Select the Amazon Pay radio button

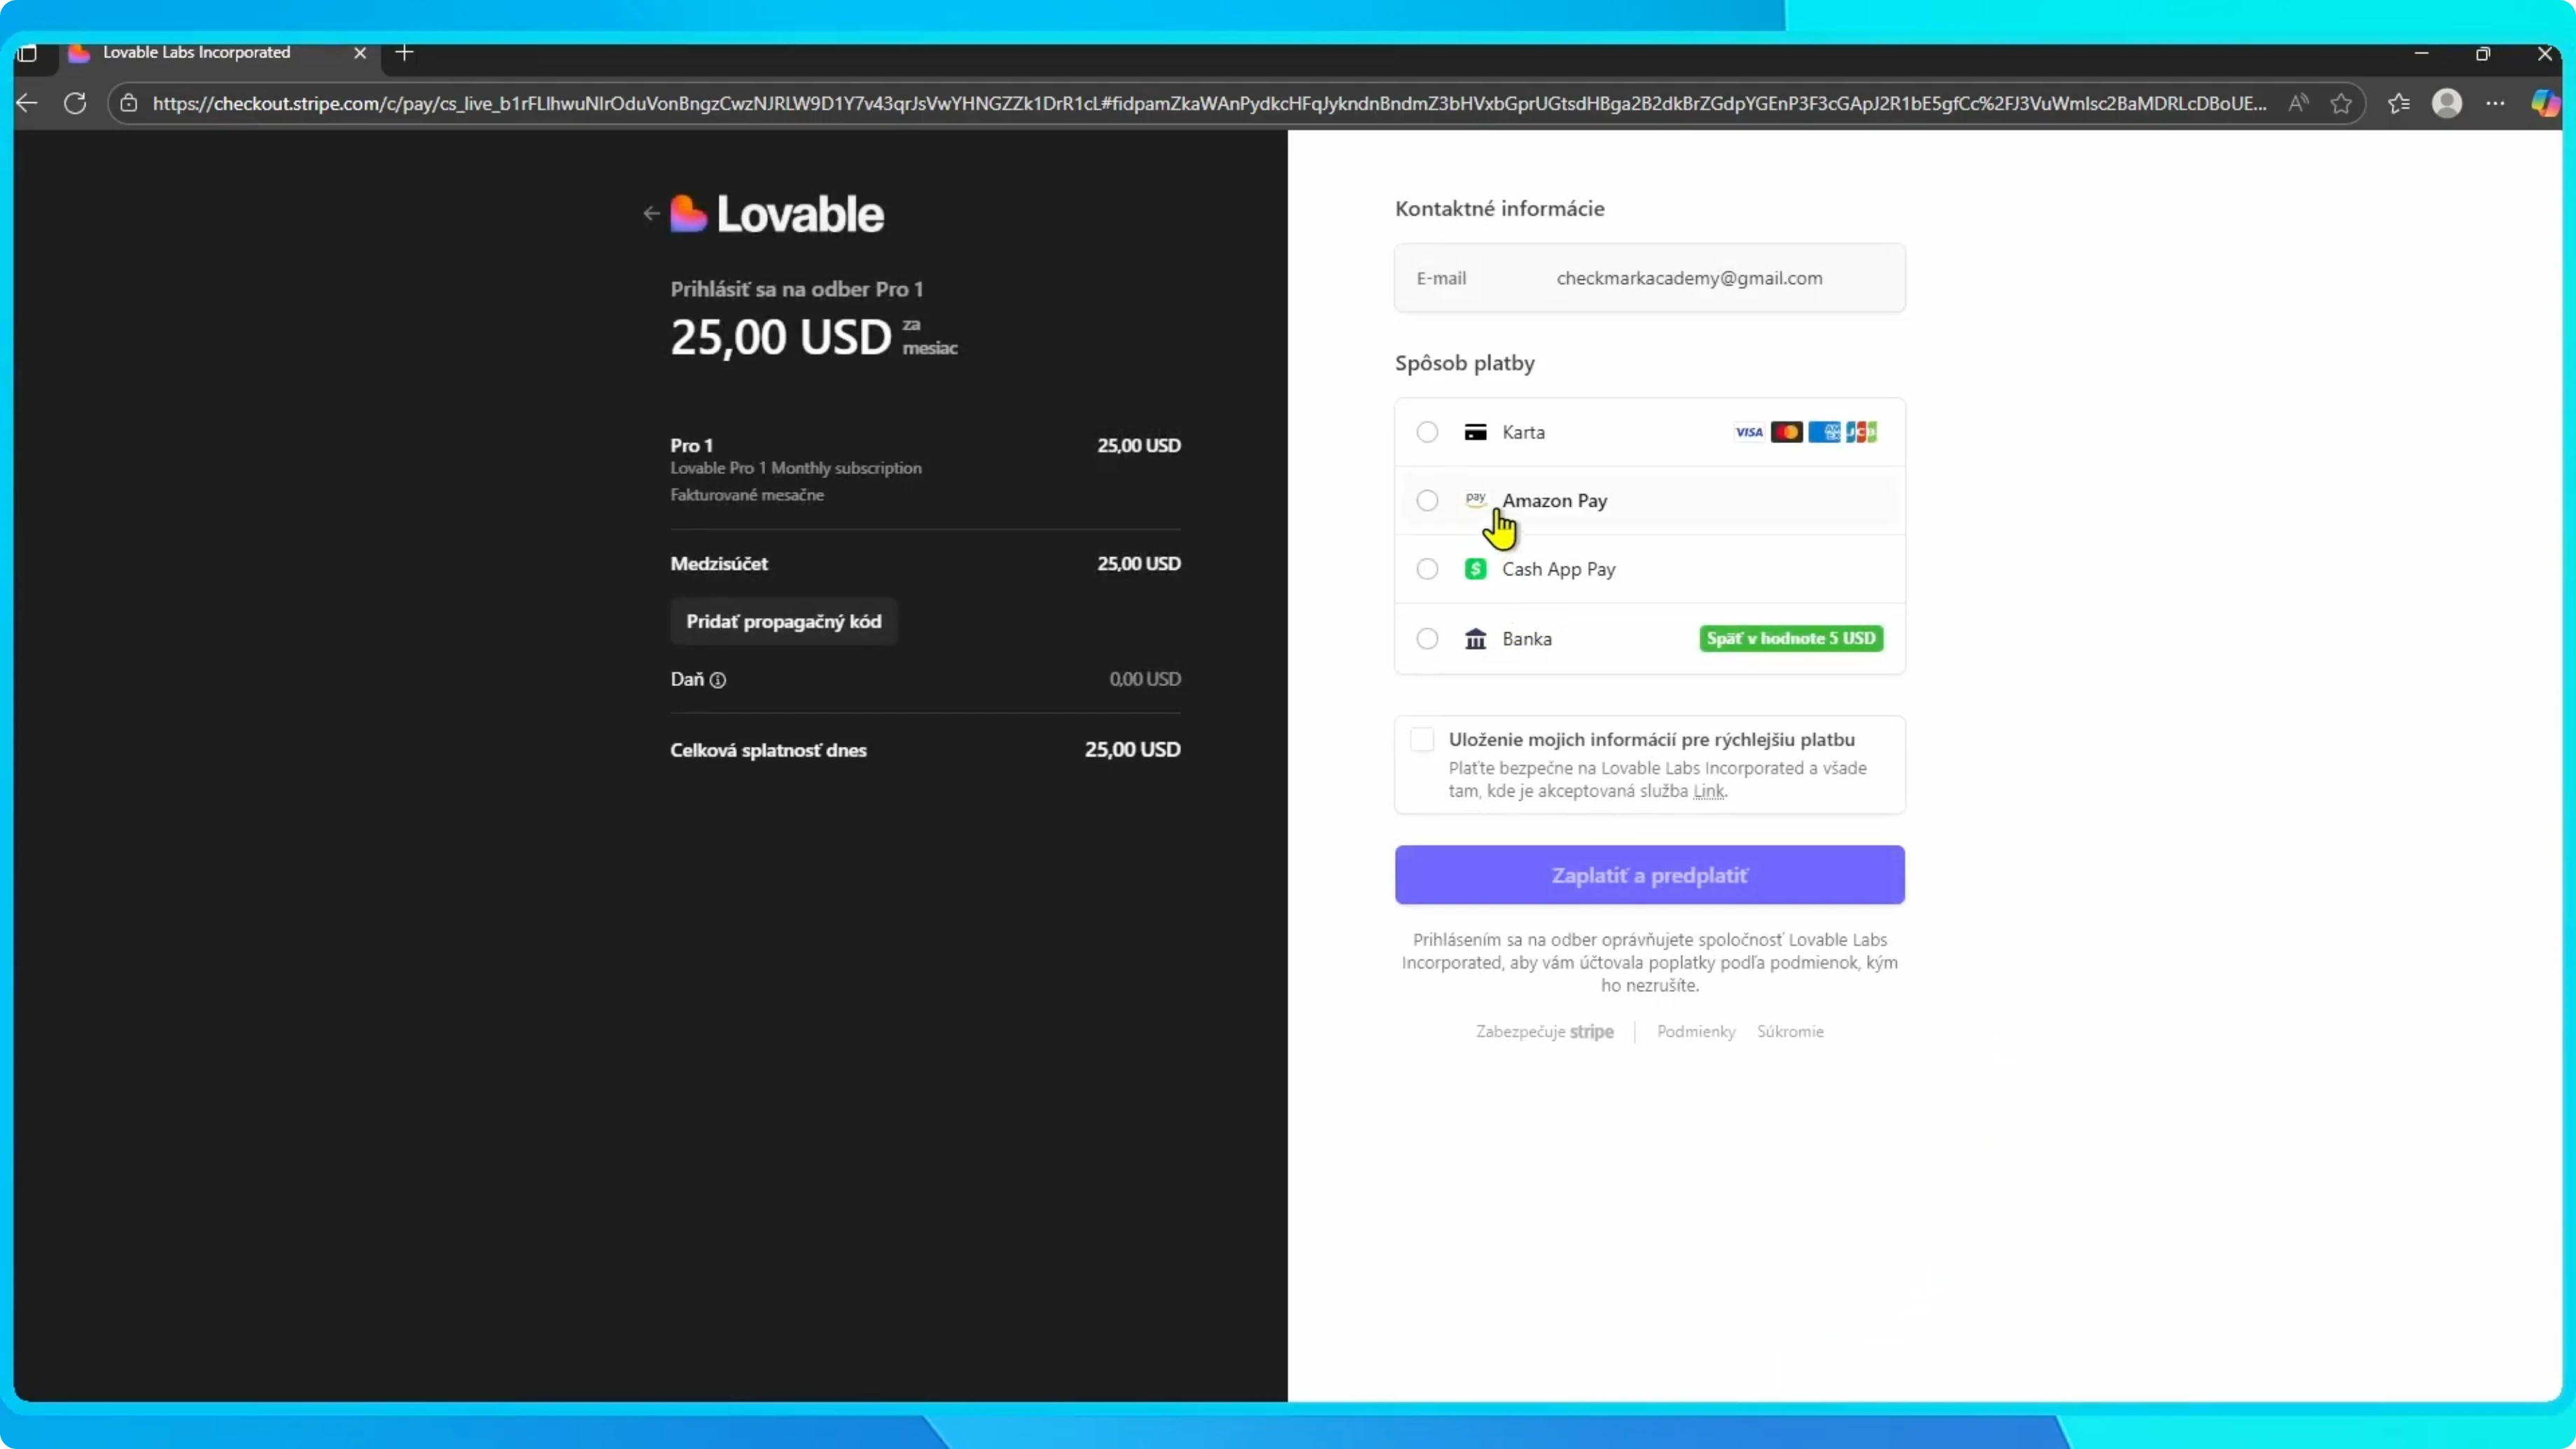coord(1427,500)
